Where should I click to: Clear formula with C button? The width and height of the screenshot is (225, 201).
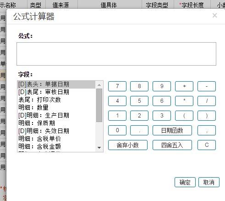(207, 145)
